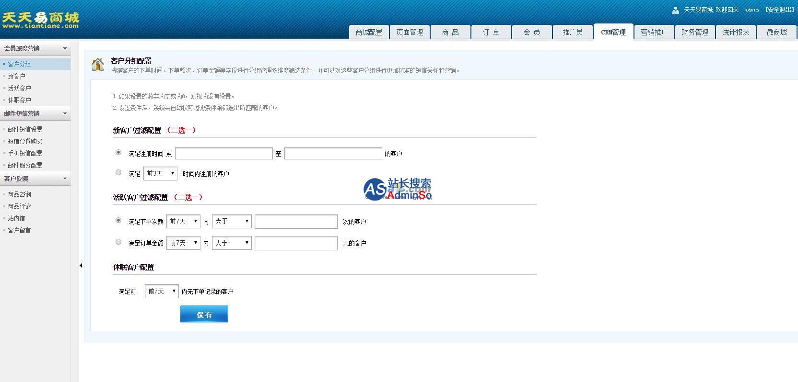The width and height of the screenshot is (798, 382).
Task: Open the 商品 tab
Action: tap(450, 32)
